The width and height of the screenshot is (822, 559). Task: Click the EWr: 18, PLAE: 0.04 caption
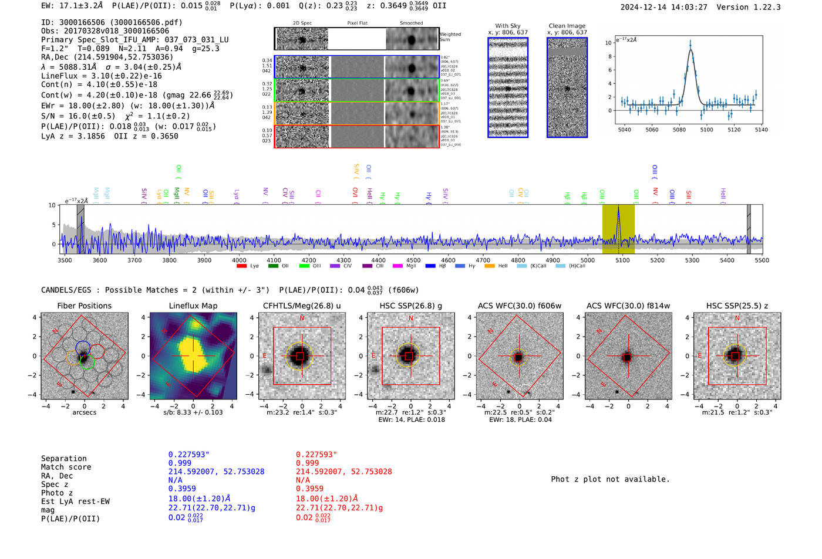click(519, 419)
